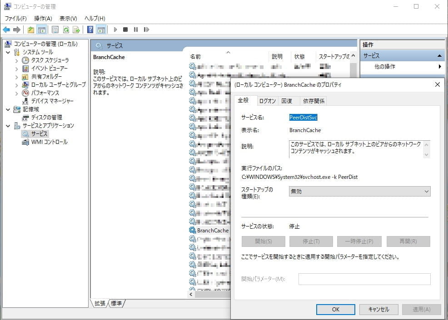This screenshot has width=448, height=320.
Task: Open ファイル(F) menu
Action: [16, 19]
